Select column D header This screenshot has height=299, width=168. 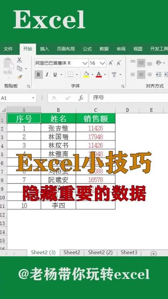point(127,110)
